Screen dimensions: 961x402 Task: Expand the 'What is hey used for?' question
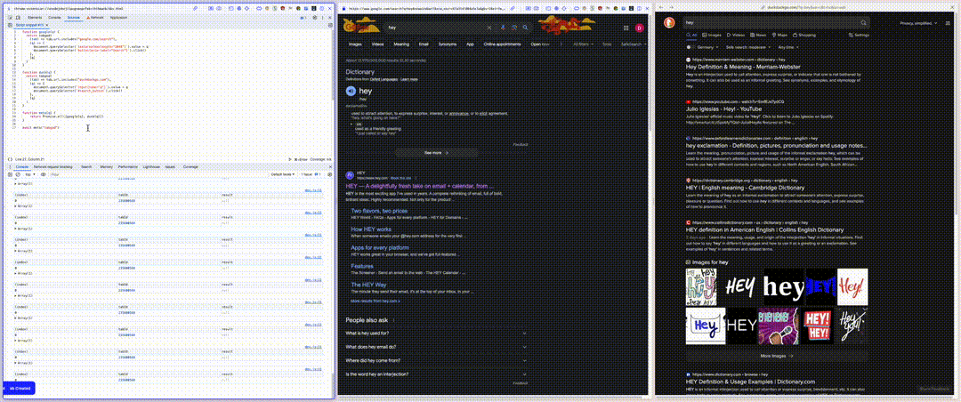point(436,333)
